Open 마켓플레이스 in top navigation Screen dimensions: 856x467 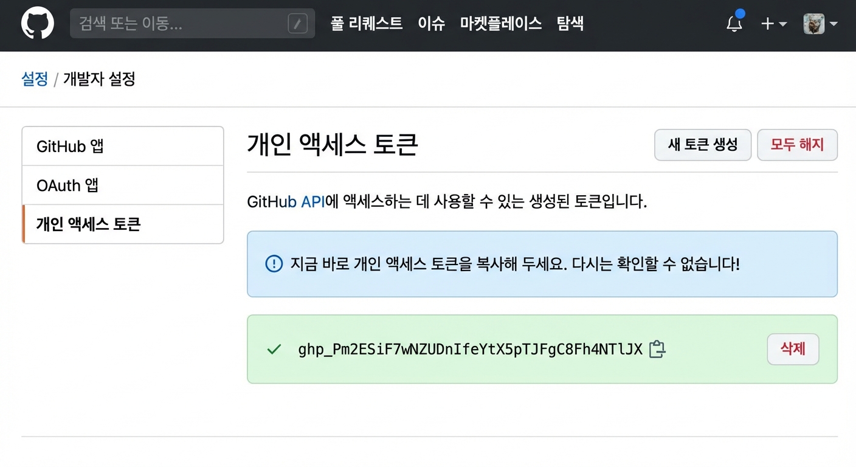pos(501,24)
